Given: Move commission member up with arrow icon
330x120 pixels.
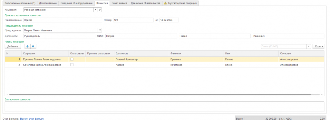Looking at the screenshot, I should coord(27,46).
